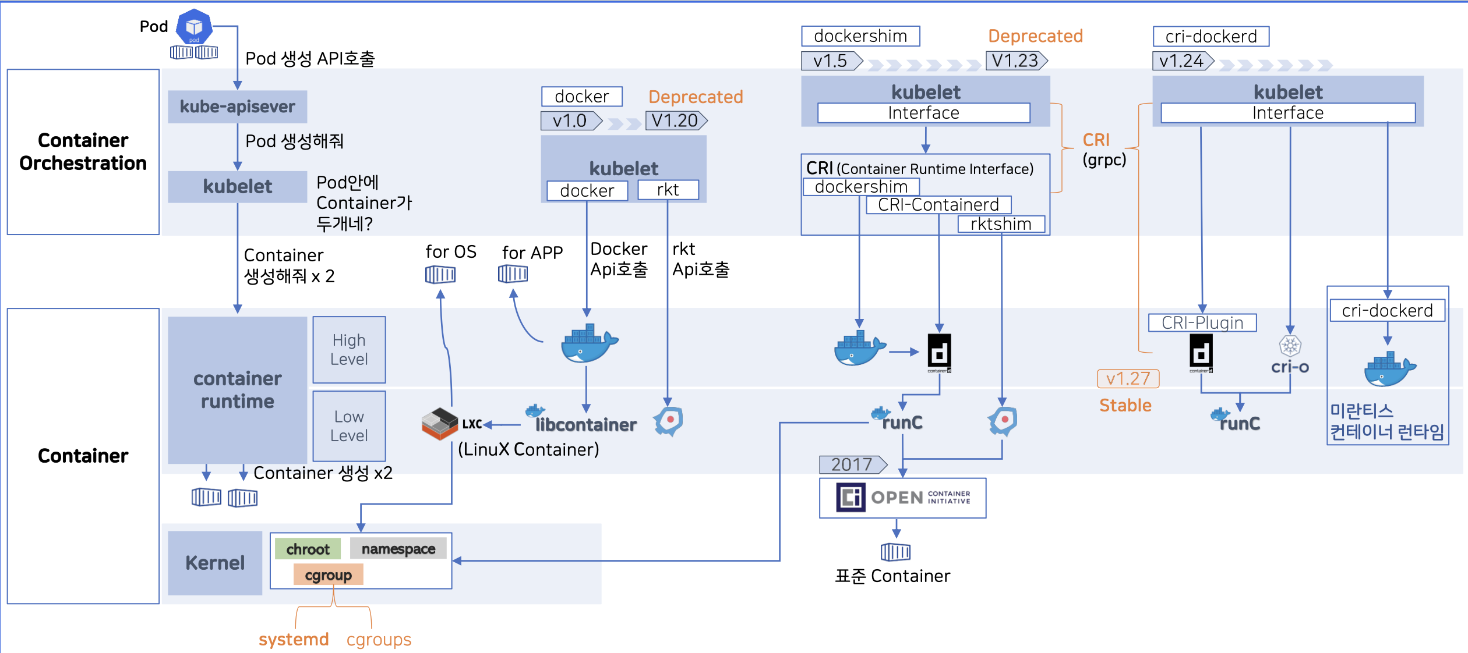Click the orange cgroup label

(328, 575)
